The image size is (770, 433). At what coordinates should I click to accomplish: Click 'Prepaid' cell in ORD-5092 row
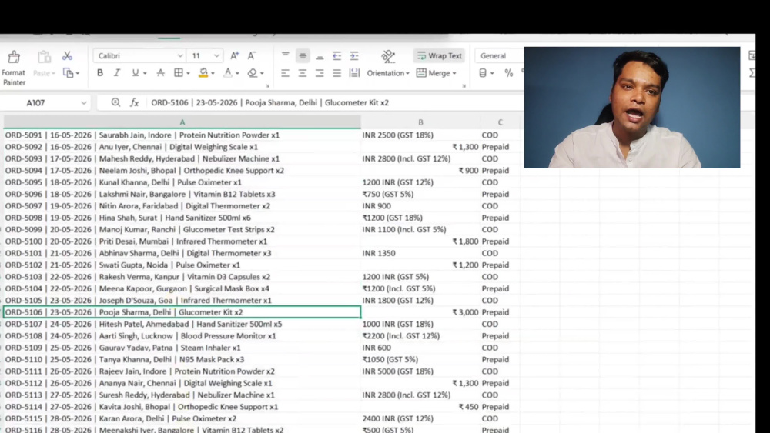500,147
